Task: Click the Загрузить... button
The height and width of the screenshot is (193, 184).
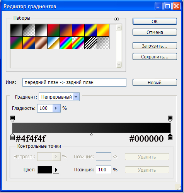Action: pos(155,46)
